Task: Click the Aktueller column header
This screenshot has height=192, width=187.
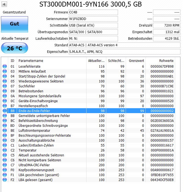Action: 96,61
